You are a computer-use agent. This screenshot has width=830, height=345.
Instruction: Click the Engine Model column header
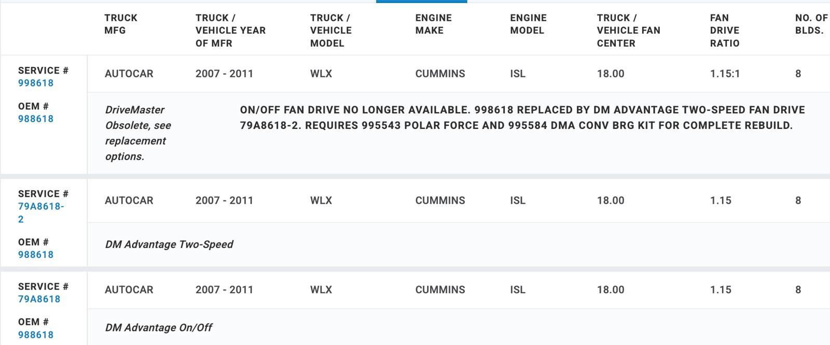click(x=529, y=24)
